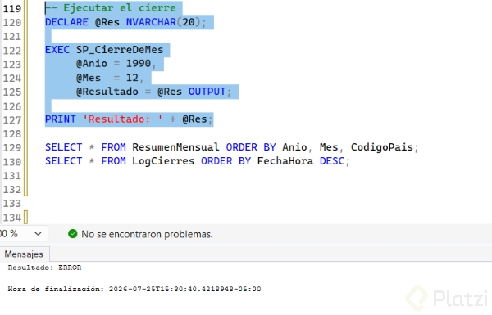
Task: Click SELECT keyword on line 130
Action: (x=63, y=161)
